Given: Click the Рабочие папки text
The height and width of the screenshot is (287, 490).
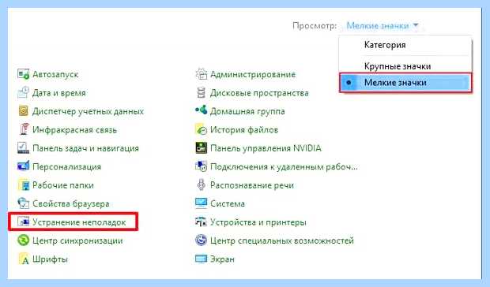Looking at the screenshot, I should coord(63,185).
